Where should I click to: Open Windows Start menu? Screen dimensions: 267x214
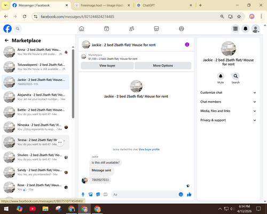click(x=6, y=209)
